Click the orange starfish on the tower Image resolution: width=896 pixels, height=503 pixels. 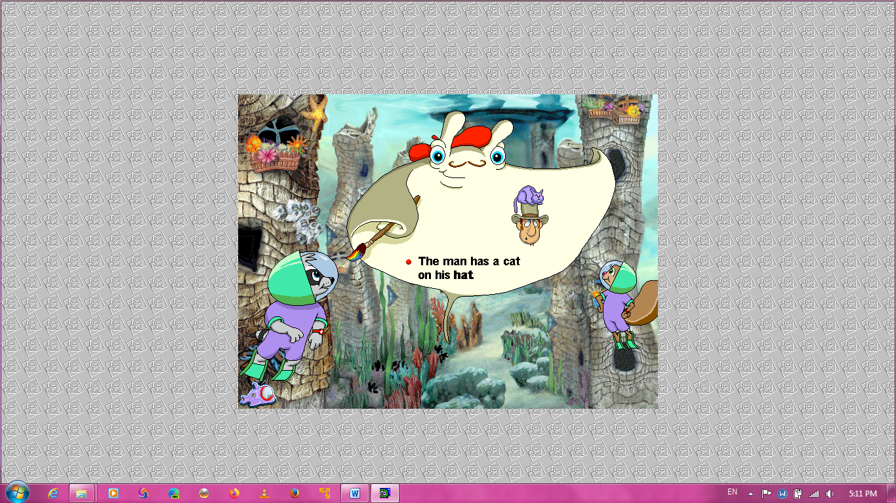[x=317, y=111]
